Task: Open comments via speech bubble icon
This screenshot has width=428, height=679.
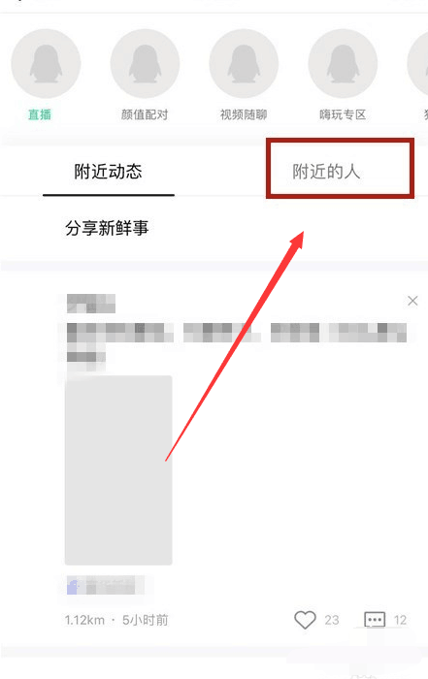Action: pyautogui.click(x=375, y=620)
